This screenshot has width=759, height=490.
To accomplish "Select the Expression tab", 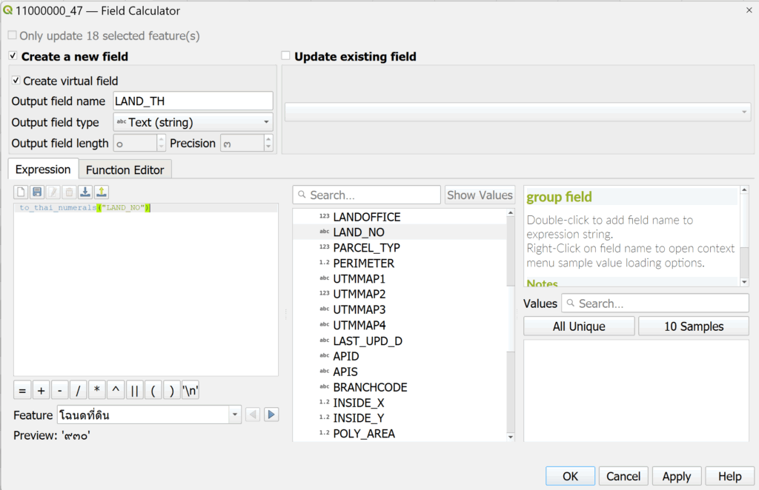I will (x=43, y=170).
